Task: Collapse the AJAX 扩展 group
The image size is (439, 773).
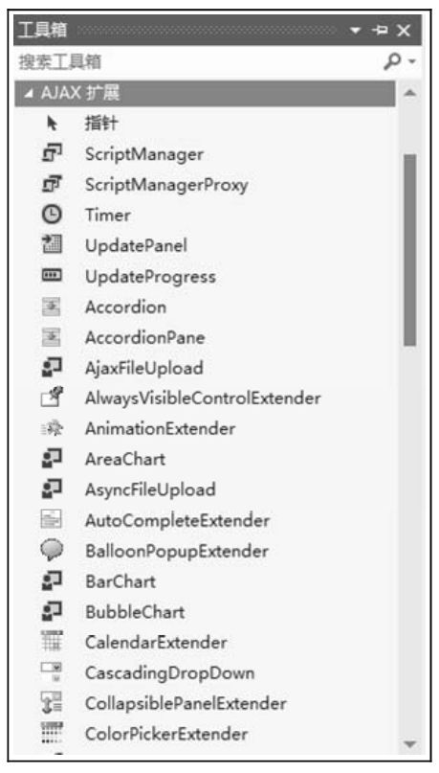Action: click(x=30, y=93)
